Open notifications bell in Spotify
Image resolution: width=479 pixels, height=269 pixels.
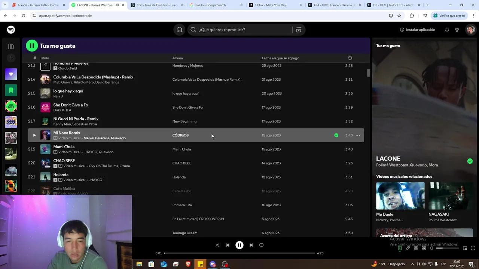[x=447, y=30]
